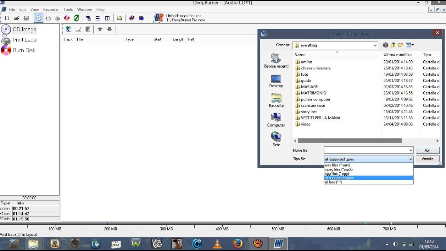
Task: Select 'ogg files (*.ogg)' option
Action: pos(369,174)
